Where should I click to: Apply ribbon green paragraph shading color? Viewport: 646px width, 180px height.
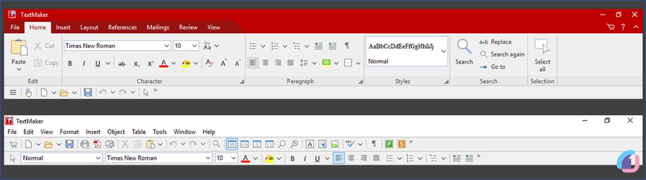[x=326, y=63]
